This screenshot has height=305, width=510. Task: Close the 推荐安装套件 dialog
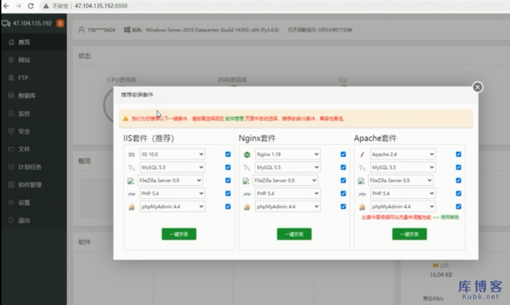pyautogui.click(x=478, y=87)
